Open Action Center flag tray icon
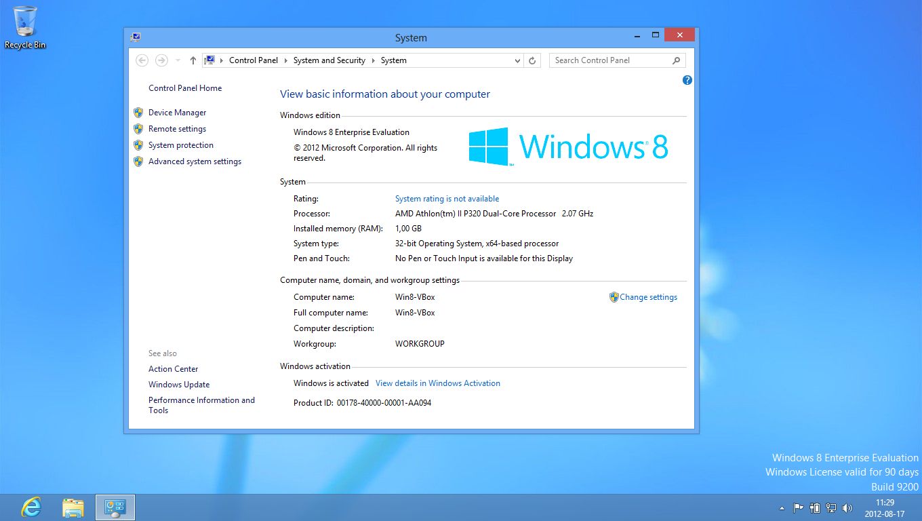 click(798, 507)
